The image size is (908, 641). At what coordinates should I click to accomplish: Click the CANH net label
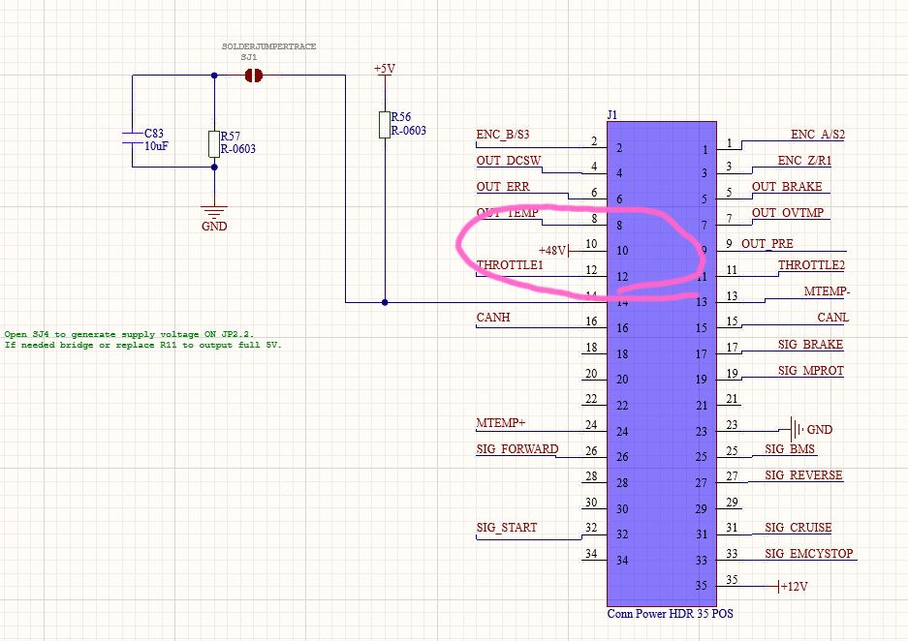click(494, 317)
